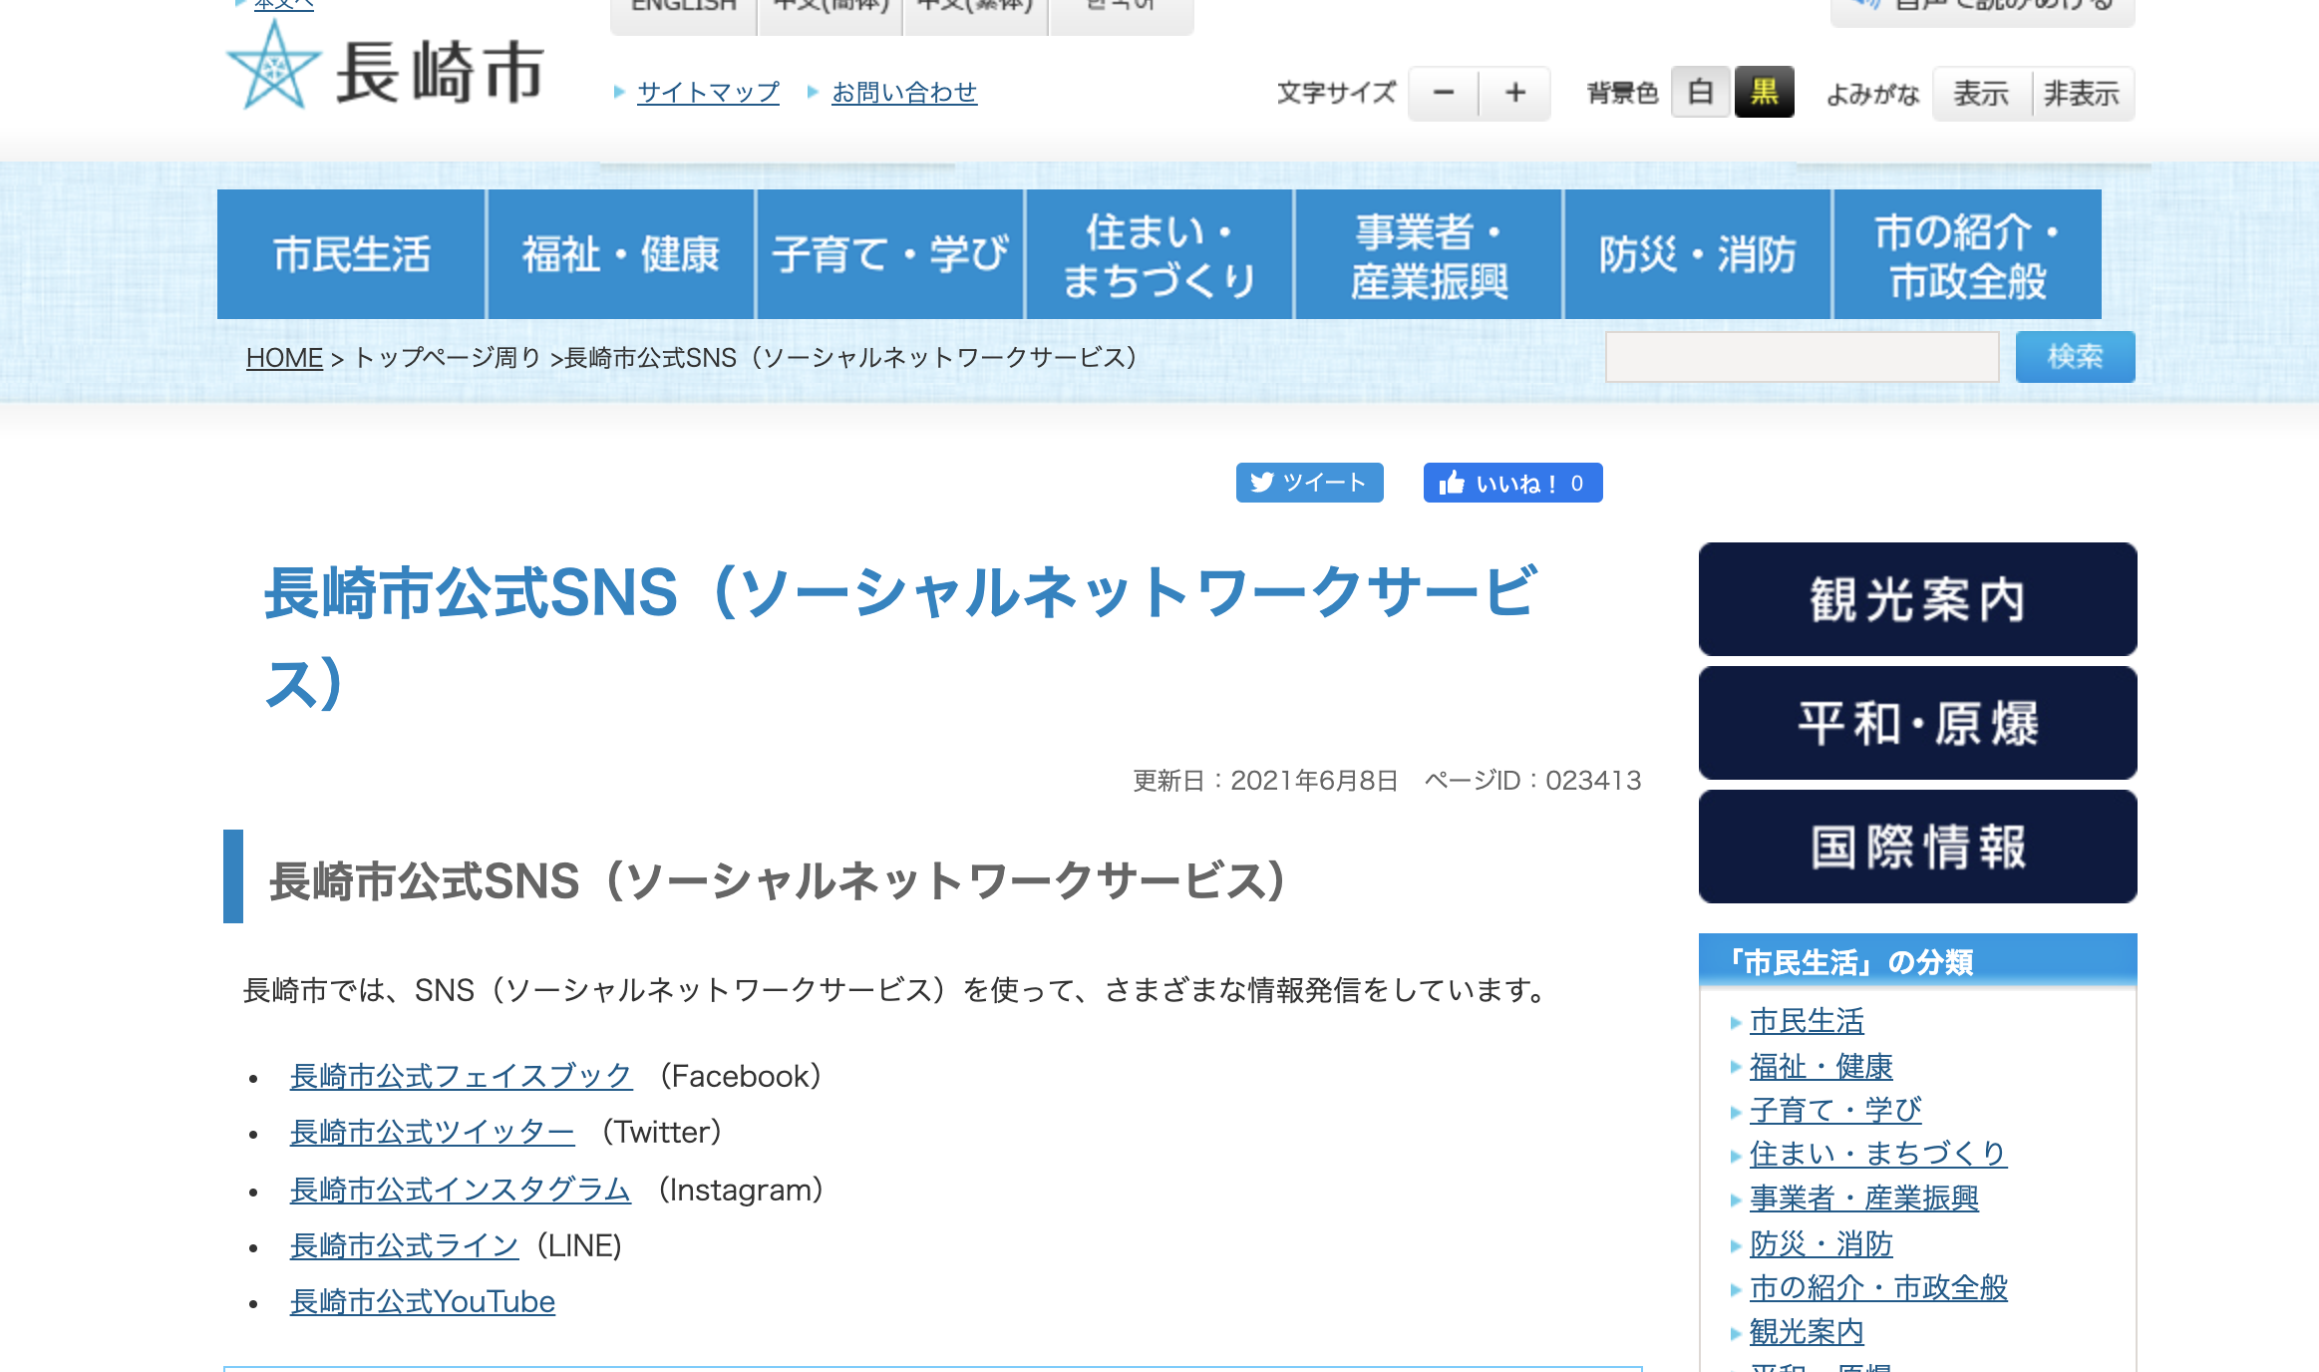
Task: Click the Facebook like thumbs-up button
Action: pos(1511,483)
